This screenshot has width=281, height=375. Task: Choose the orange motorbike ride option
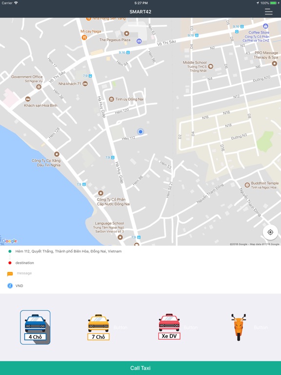[x=239, y=327]
